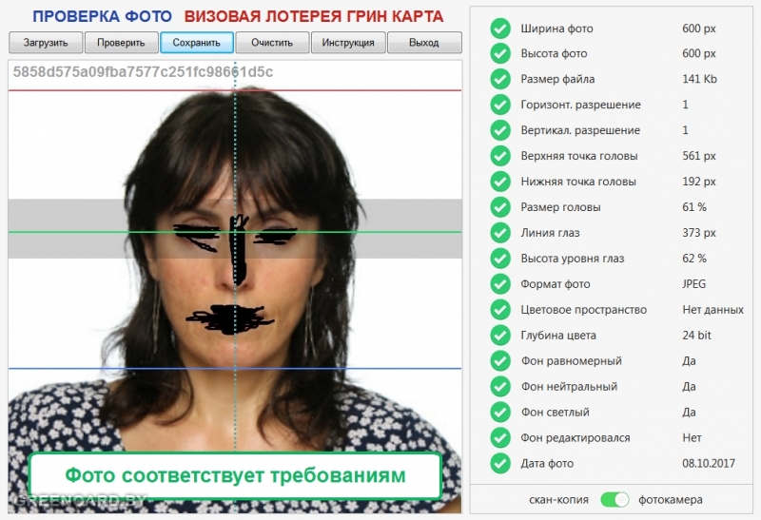Click the check icon beside Размер головы

(x=500, y=207)
